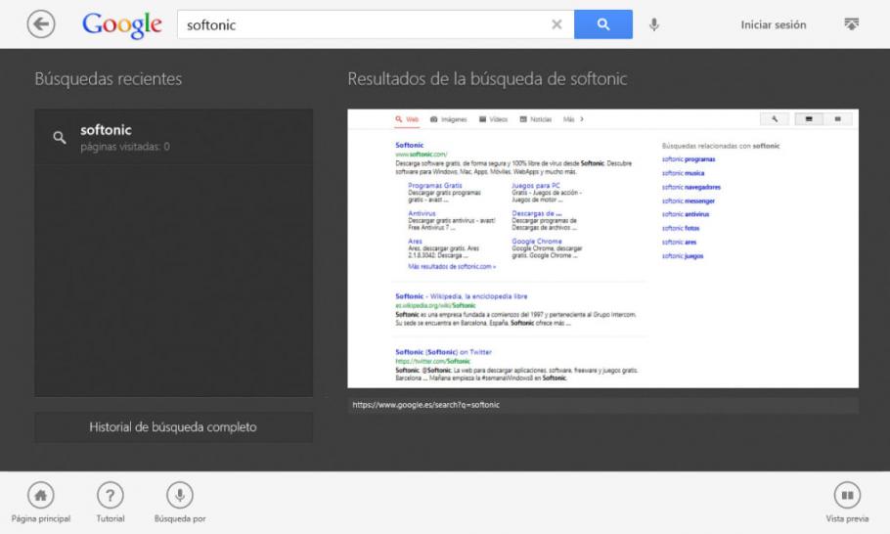The image size is (890, 534).
Task: Clear the search box with the X
Action: [556, 25]
